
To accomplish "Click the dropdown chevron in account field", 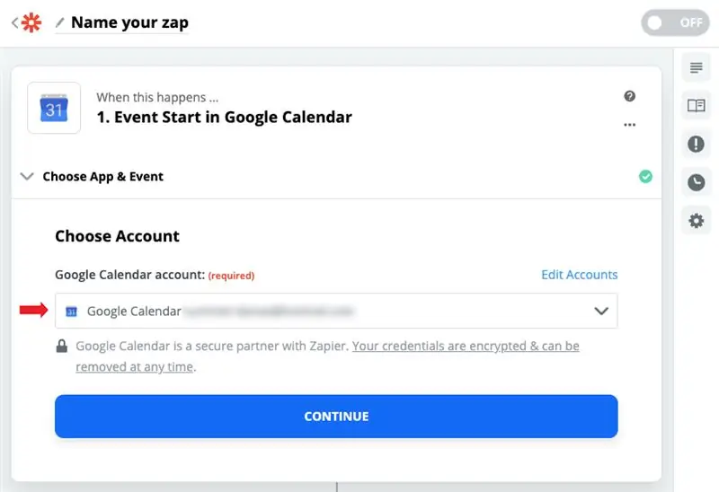I will coord(601,311).
